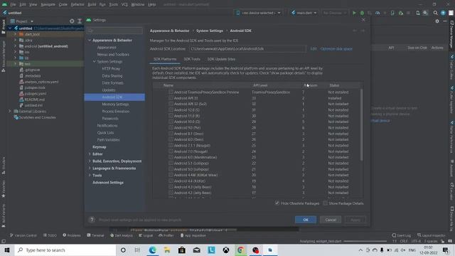
Task: Open Logcat tool window
Action: point(146,235)
